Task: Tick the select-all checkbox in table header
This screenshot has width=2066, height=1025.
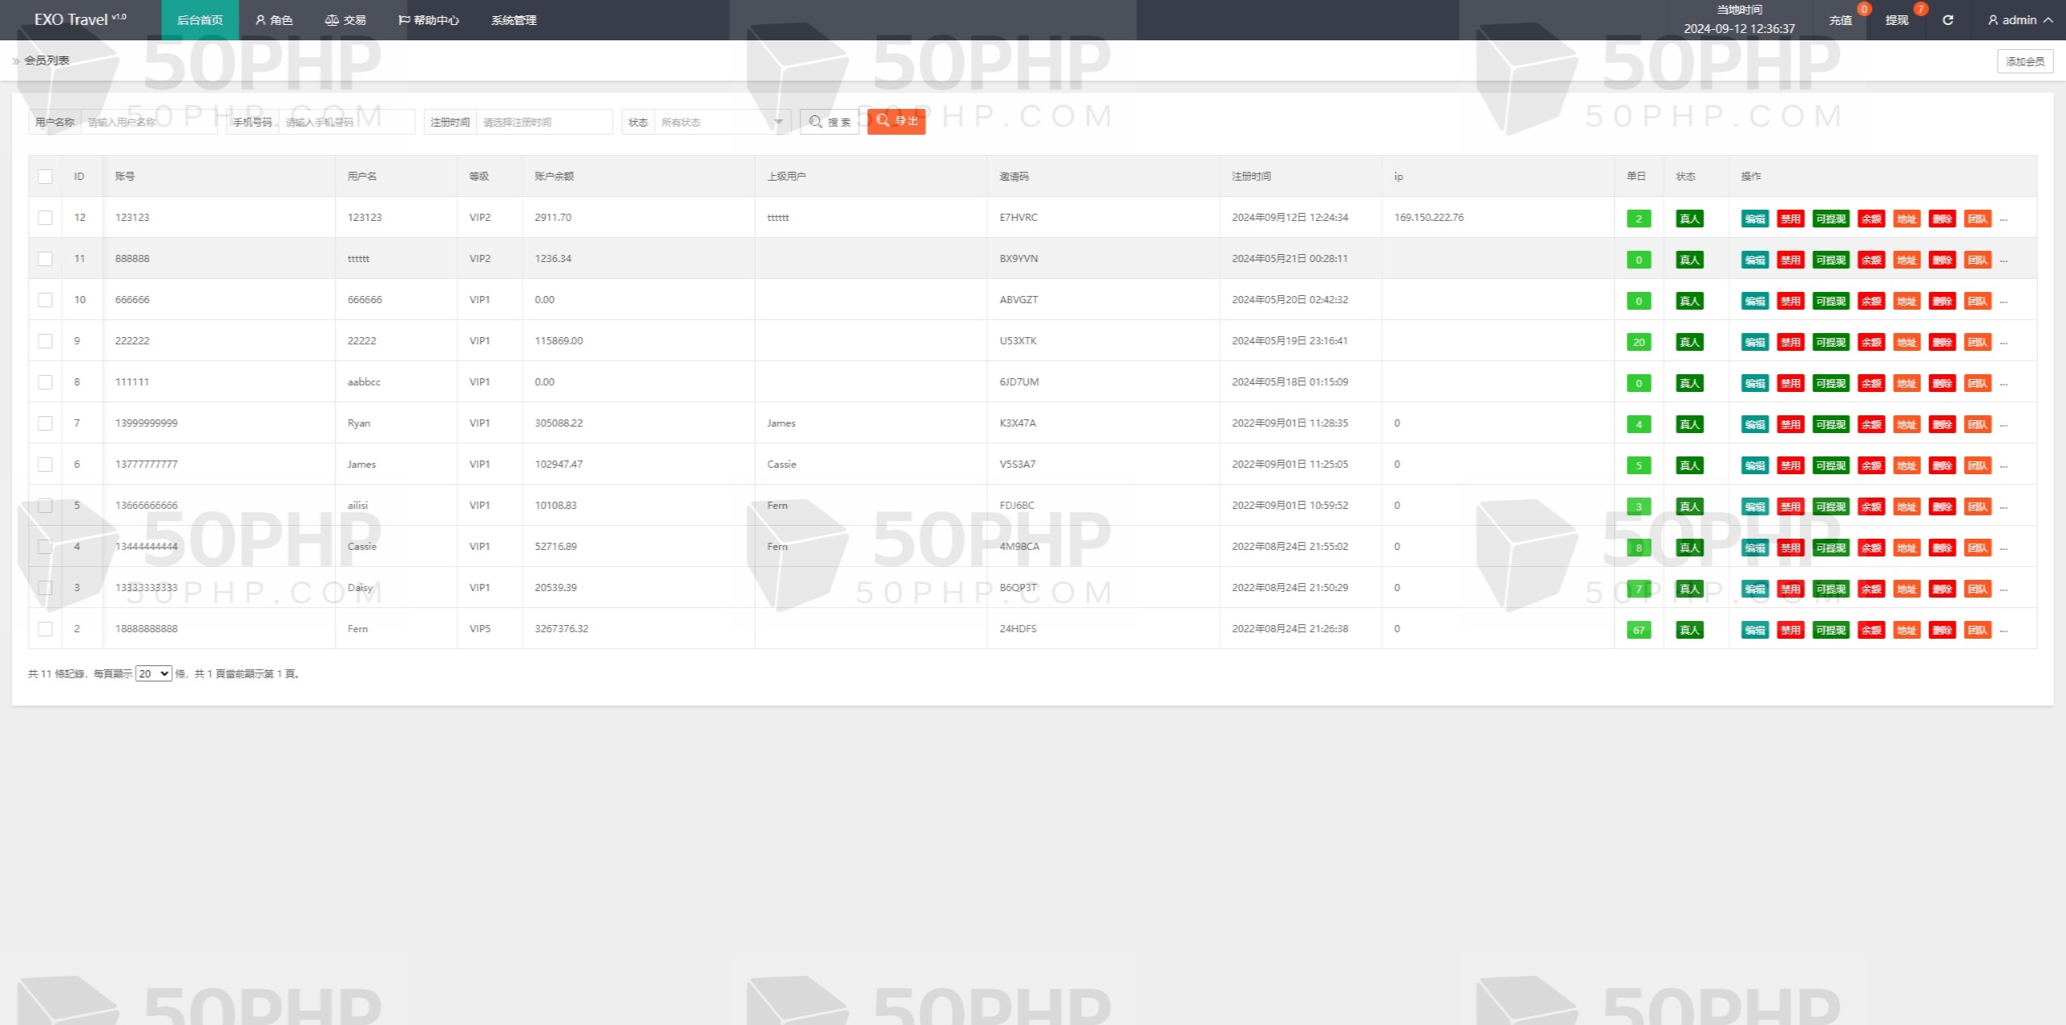Action: tap(45, 177)
